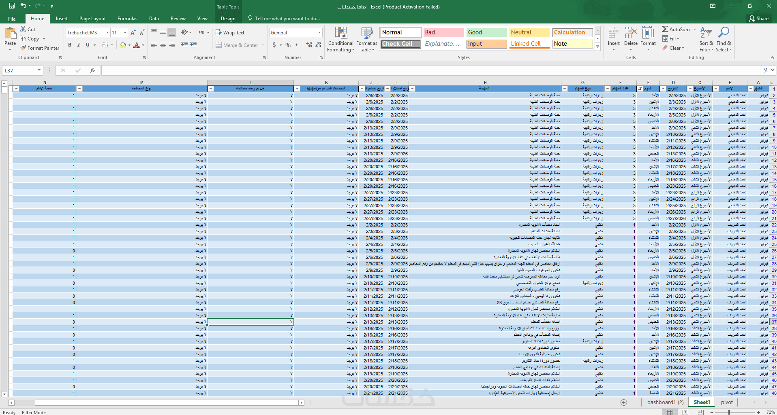Image resolution: width=777 pixels, height=415 pixels.
Task: Click the AutoSum sigma icon
Action: (665, 30)
